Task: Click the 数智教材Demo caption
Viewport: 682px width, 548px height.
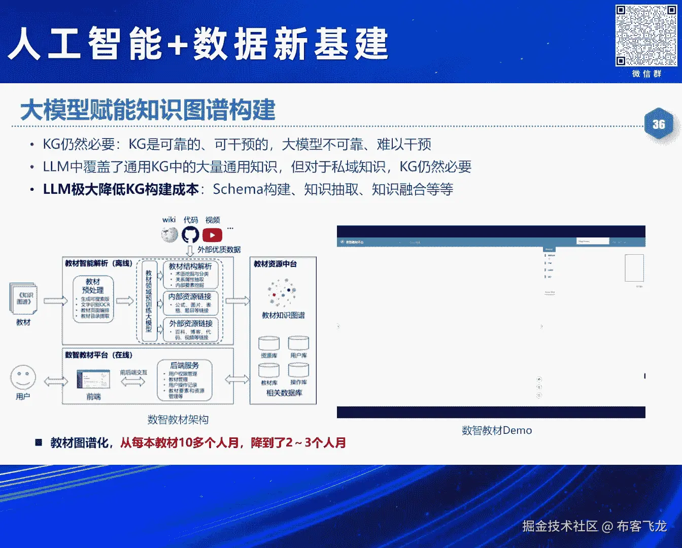Action: point(497,430)
